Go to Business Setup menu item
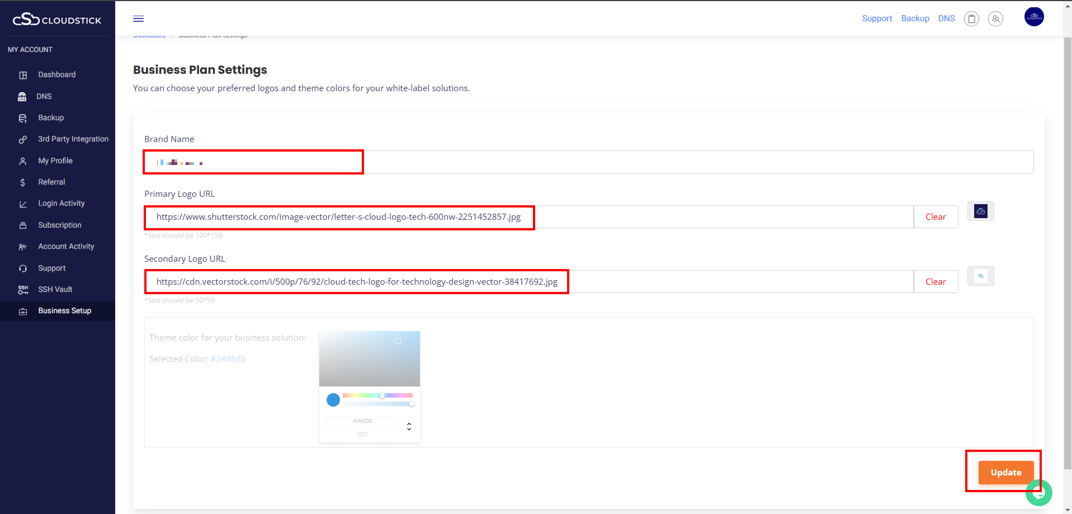The image size is (1072, 514). pyautogui.click(x=64, y=311)
